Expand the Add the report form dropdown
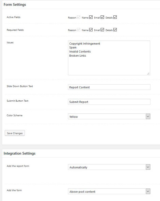This screenshot has width=160, height=201. (x=109, y=167)
